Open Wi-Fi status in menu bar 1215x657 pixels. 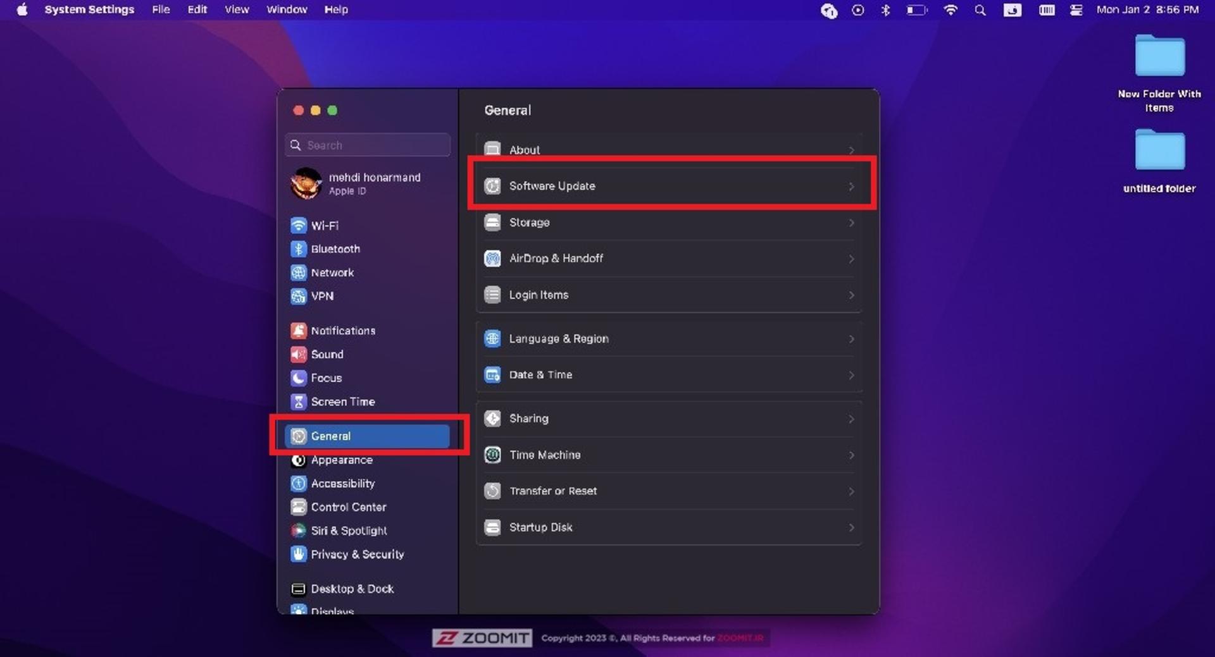click(x=950, y=10)
